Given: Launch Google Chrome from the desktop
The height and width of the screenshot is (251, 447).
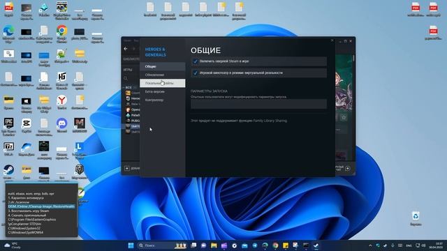Looking at the screenshot, I should point(61,33).
